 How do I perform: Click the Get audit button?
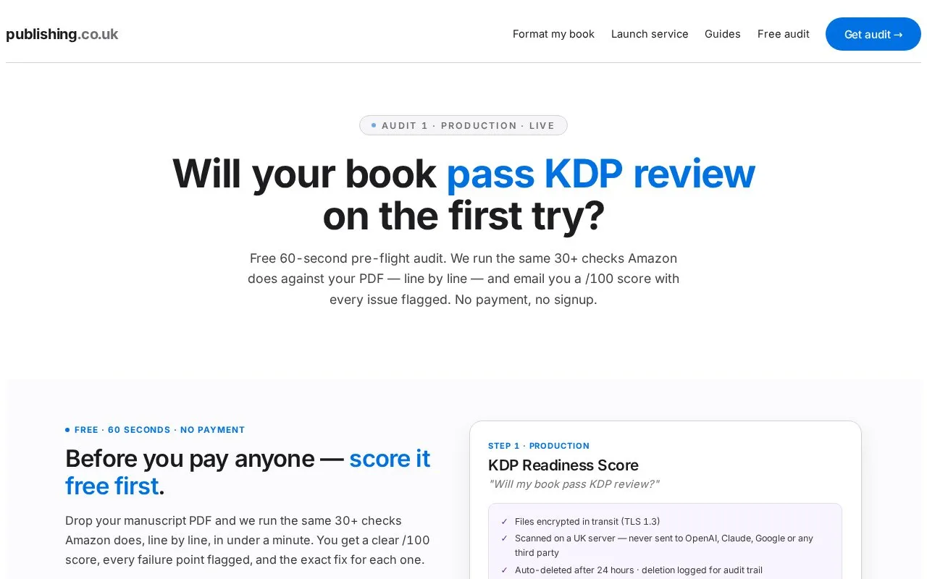point(873,34)
